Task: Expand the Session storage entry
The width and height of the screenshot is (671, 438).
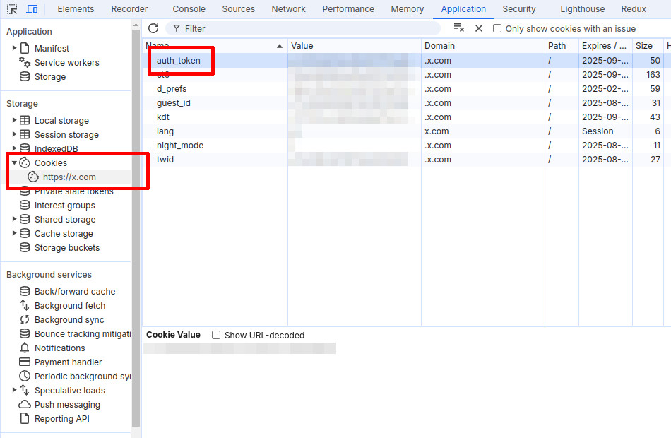Action: point(16,134)
